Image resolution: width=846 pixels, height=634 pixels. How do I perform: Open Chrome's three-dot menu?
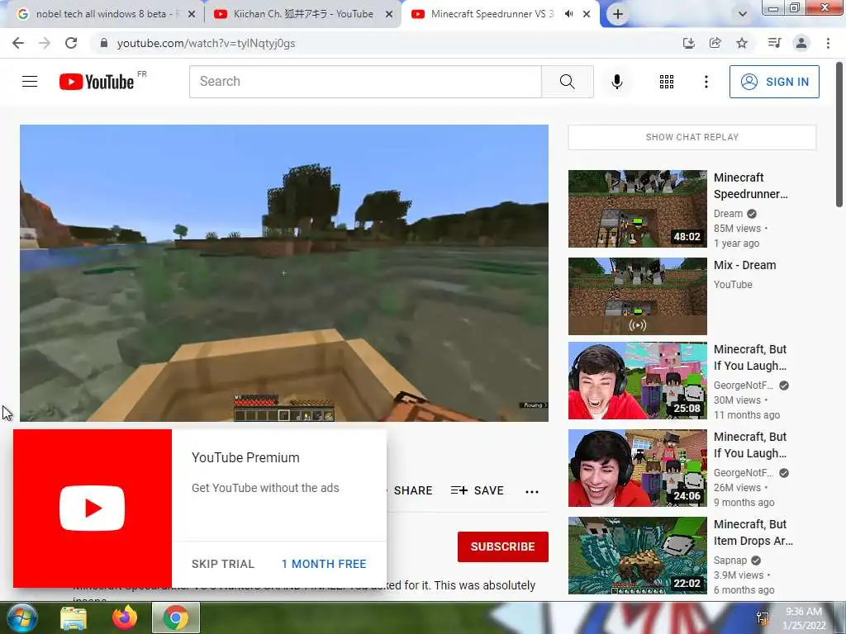(x=828, y=43)
